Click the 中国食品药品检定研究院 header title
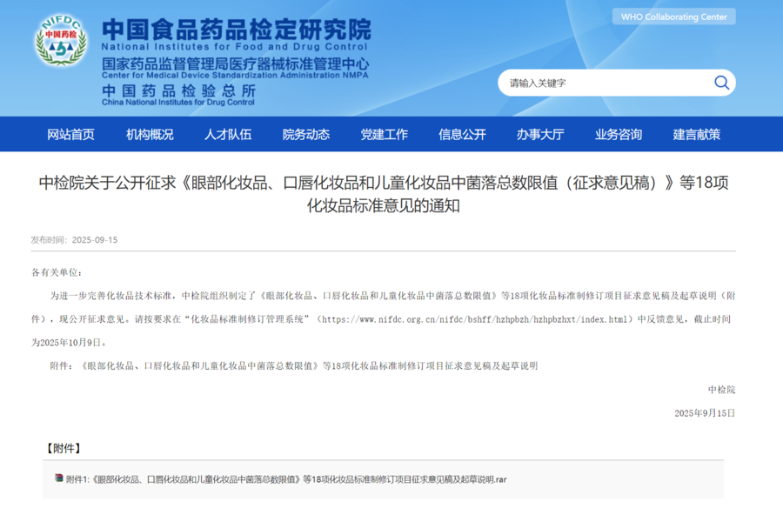Image resolution: width=783 pixels, height=515 pixels. click(x=236, y=29)
